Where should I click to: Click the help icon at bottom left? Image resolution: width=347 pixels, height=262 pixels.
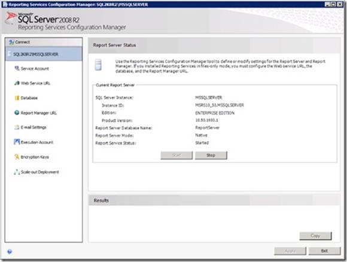(10, 251)
